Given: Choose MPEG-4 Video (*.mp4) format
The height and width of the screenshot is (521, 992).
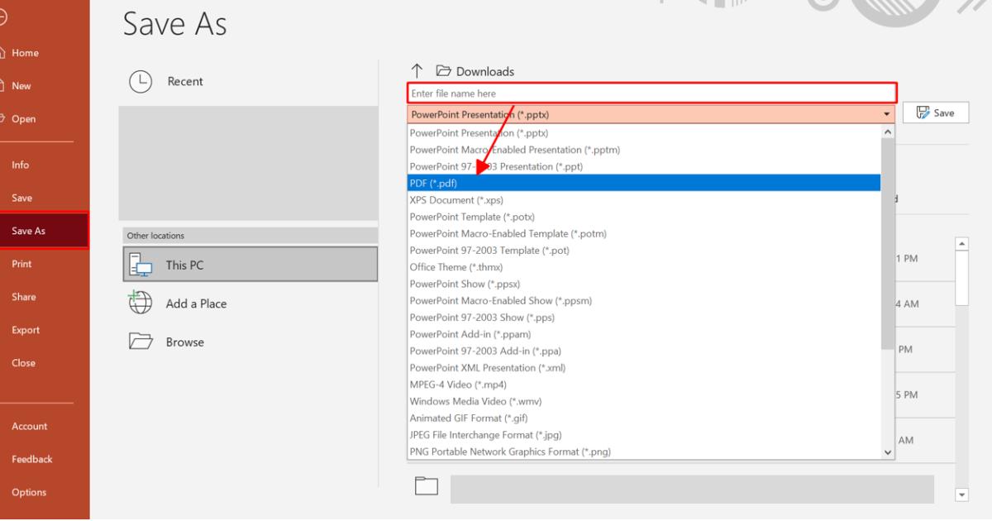Looking at the screenshot, I should coord(458,385).
